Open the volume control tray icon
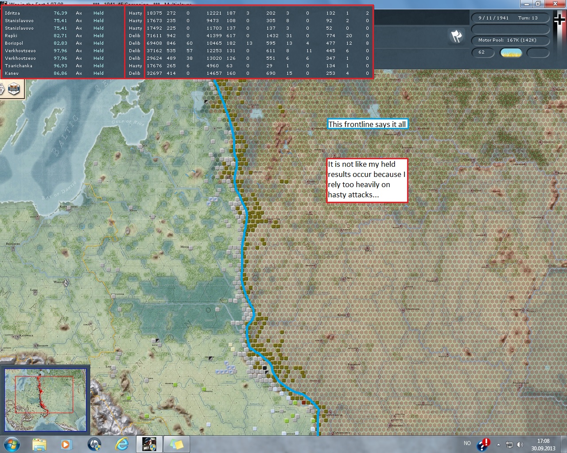 (520, 445)
